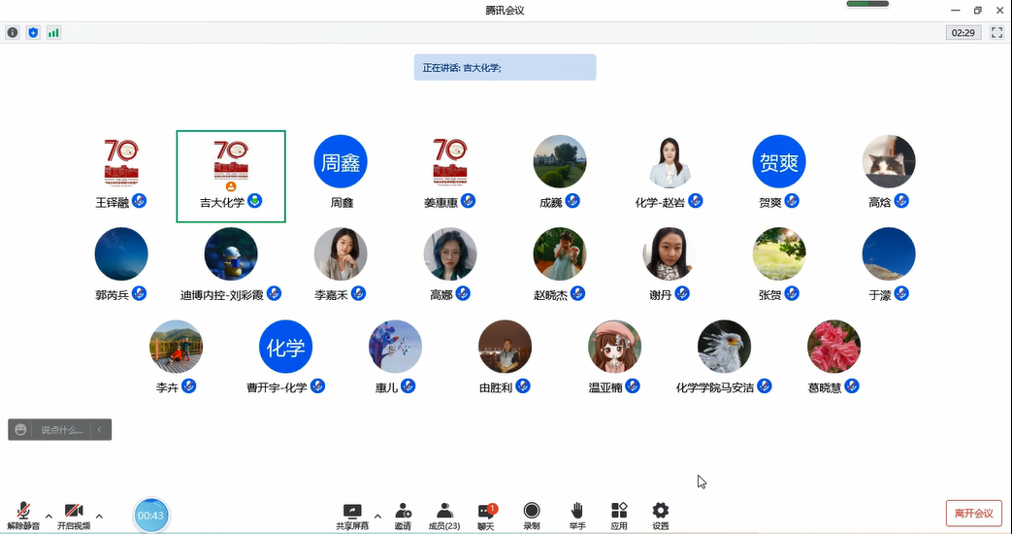Open the meeting info icon
Image resolution: width=1012 pixels, height=534 pixels.
(13, 32)
